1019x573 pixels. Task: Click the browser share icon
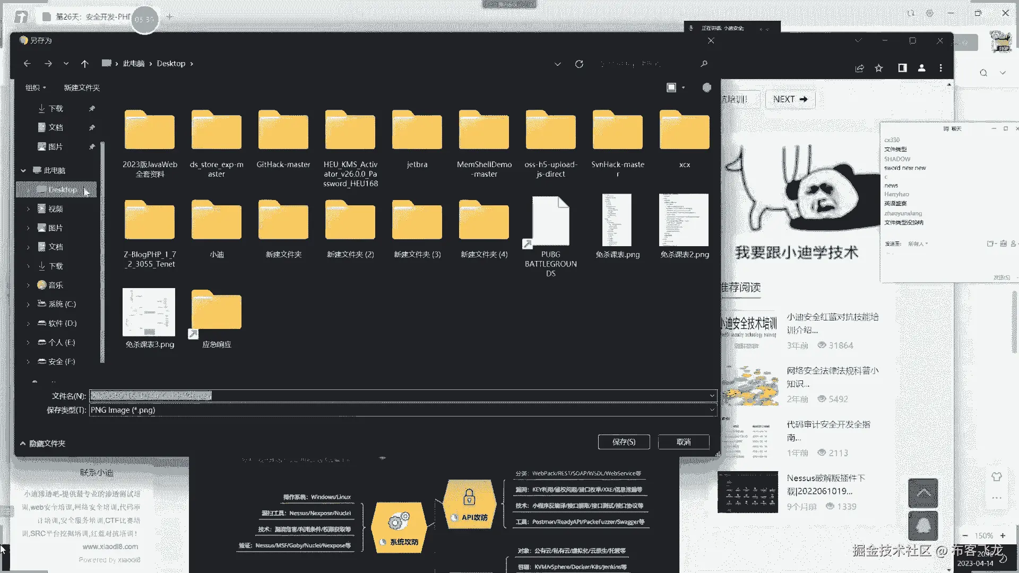click(859, 68)
